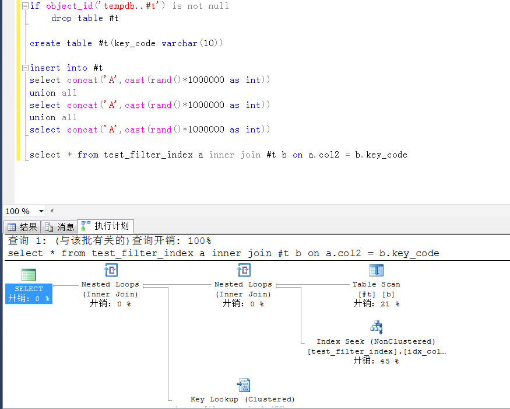Click the editor horizontal scrollbar left arrow

[52, 211]
